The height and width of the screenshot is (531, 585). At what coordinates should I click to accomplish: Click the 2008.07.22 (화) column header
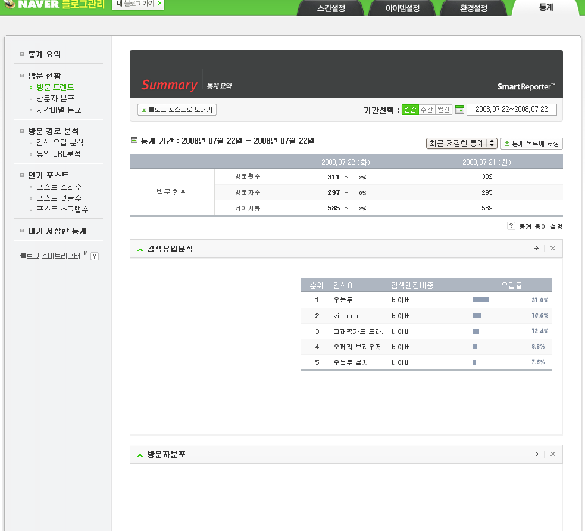346,162
